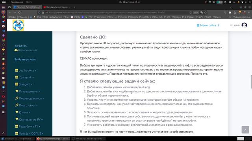Click the translate page icon
This screenshot has height=141, width=252.
tap(202, 13)
